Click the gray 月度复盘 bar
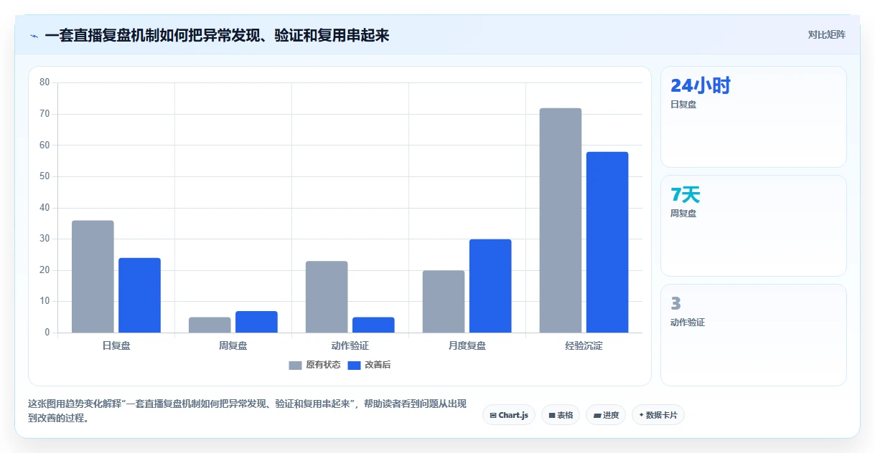The height and width of the screenshot is (453, 875). [444, 302]
